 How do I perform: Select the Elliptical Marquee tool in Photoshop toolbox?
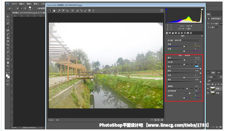[x=8, y=20]
